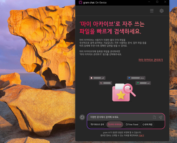Open gram chat settings gear
Image resolution: width=177 pixels, height=143 pixels.
click(x=162, y=11)
